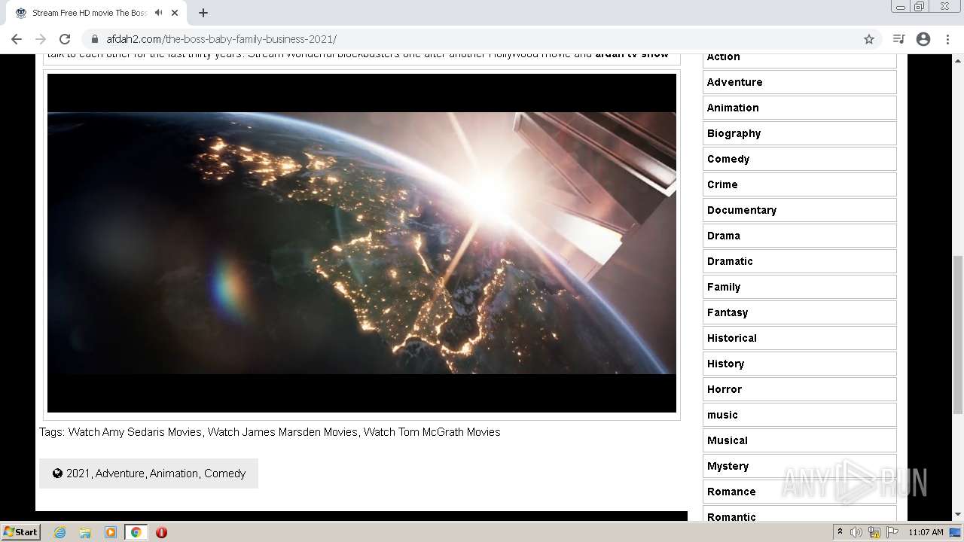The width and height of the screenshot is (964, 542).
Task: Open the Adventure tag below the video
Action: 120,473
